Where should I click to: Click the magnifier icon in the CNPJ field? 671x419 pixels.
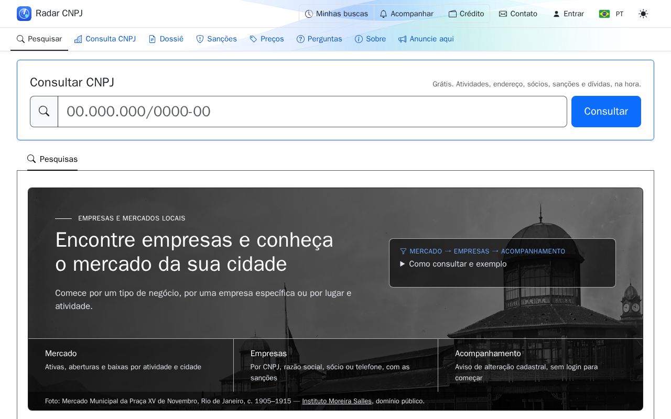click(44, 112)
